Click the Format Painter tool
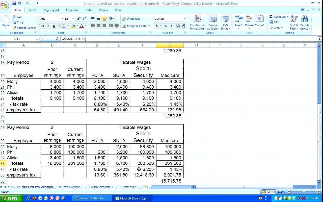The image size is (323, 202). [24, 28]
